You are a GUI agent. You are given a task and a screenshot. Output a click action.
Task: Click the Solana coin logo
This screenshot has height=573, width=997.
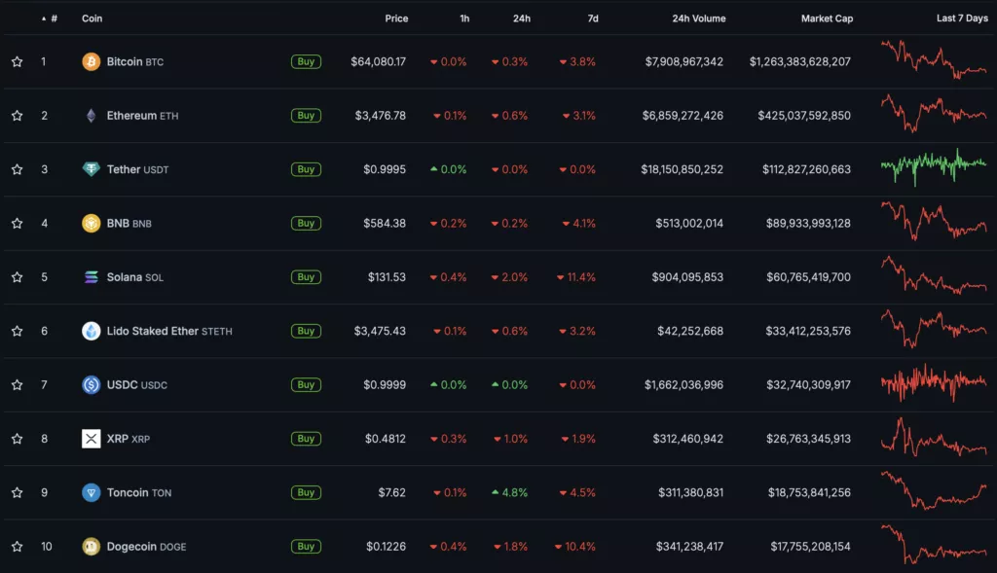tap(91, 277)
